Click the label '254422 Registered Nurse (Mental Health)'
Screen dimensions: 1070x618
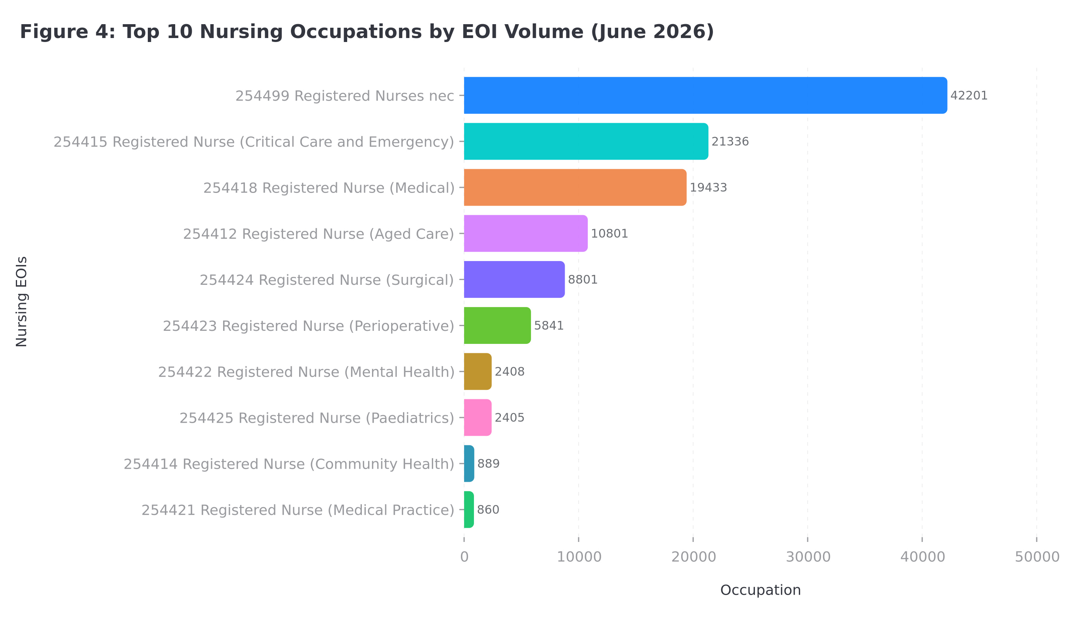(x=307, y=372)
